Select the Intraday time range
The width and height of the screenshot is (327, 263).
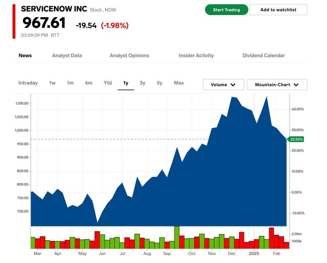tap(28, 83)
